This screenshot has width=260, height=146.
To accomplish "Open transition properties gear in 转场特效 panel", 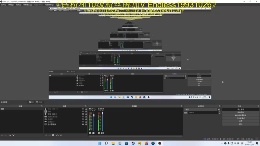I will tap(219, 110).
